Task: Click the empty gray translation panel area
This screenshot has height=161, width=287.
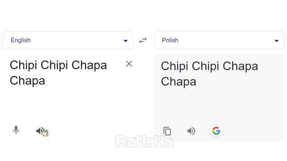Action: click(x=219, y=106)
